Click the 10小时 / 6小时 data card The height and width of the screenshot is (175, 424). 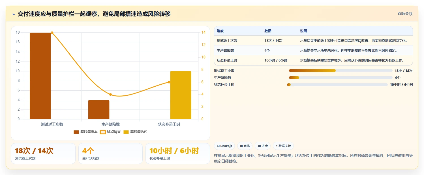tap(177, 154)
